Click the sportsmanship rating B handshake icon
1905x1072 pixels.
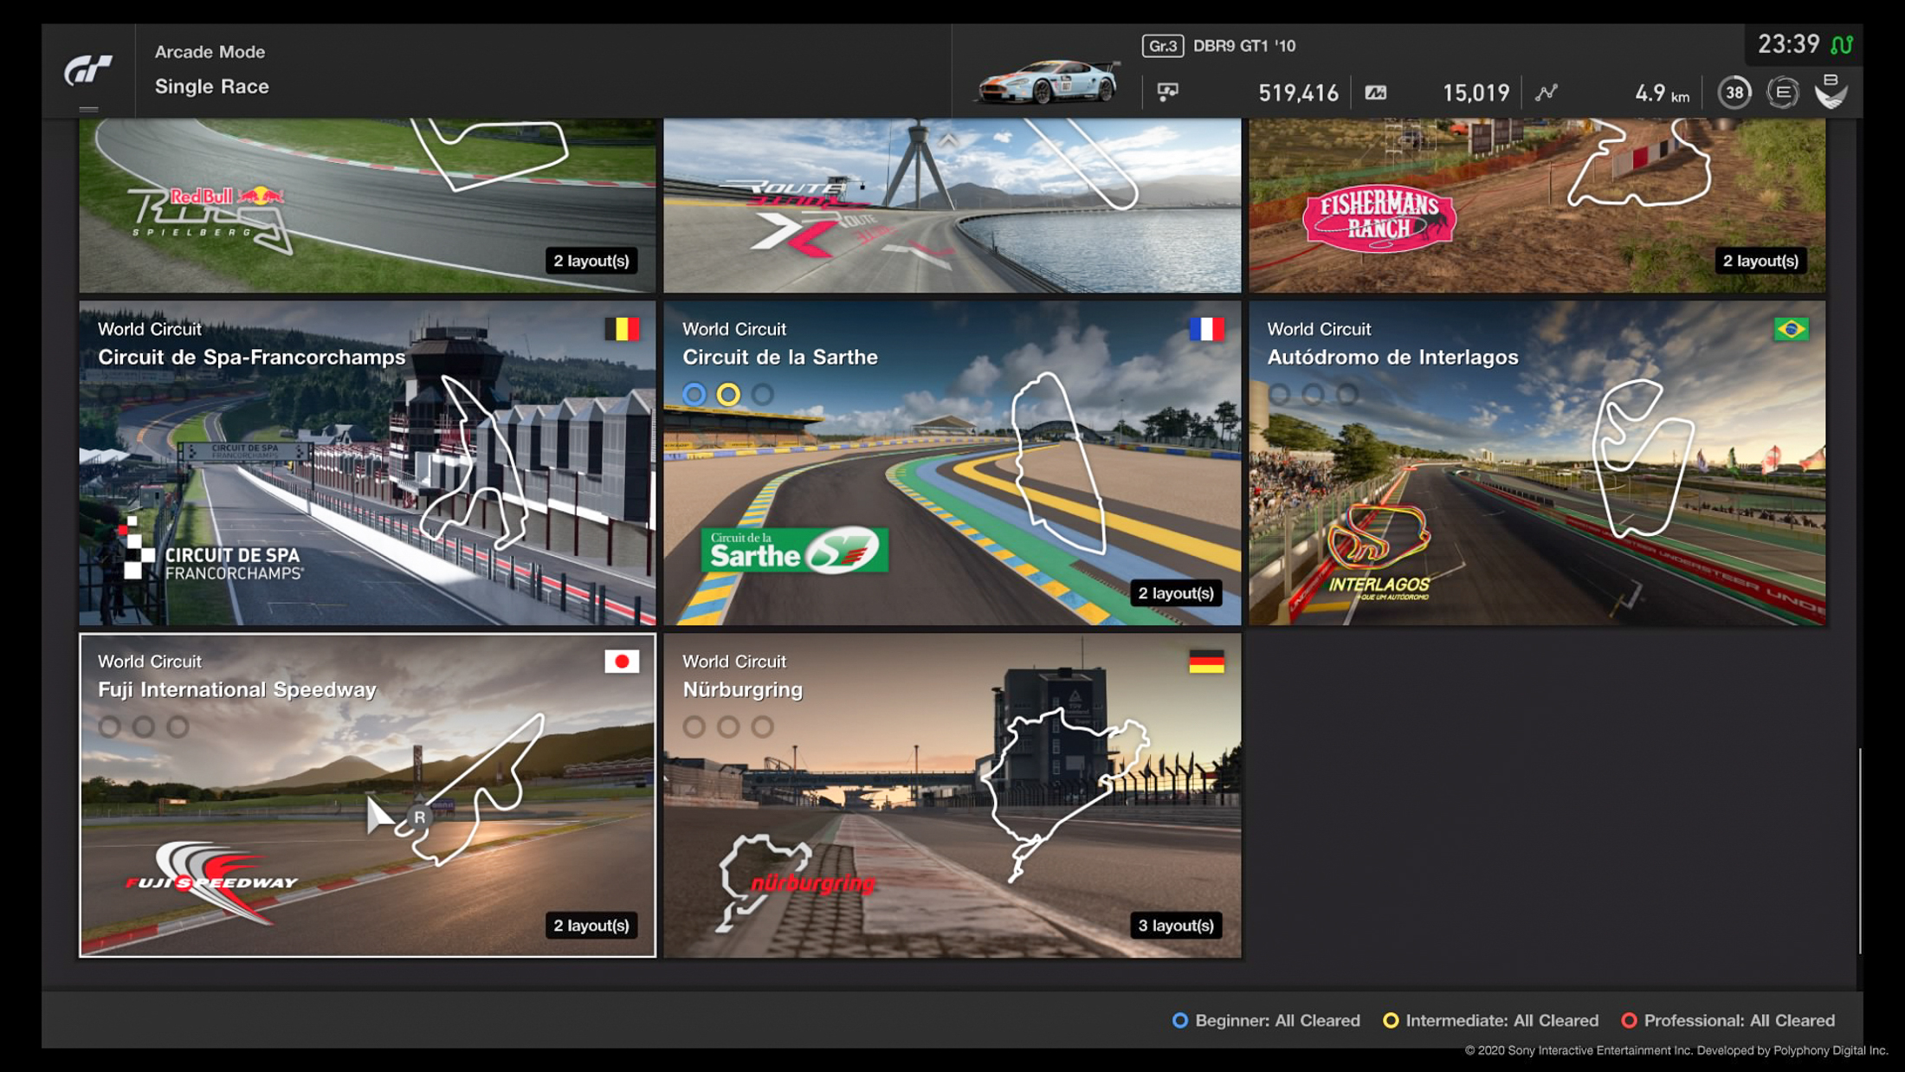[x=1831, y=91]
